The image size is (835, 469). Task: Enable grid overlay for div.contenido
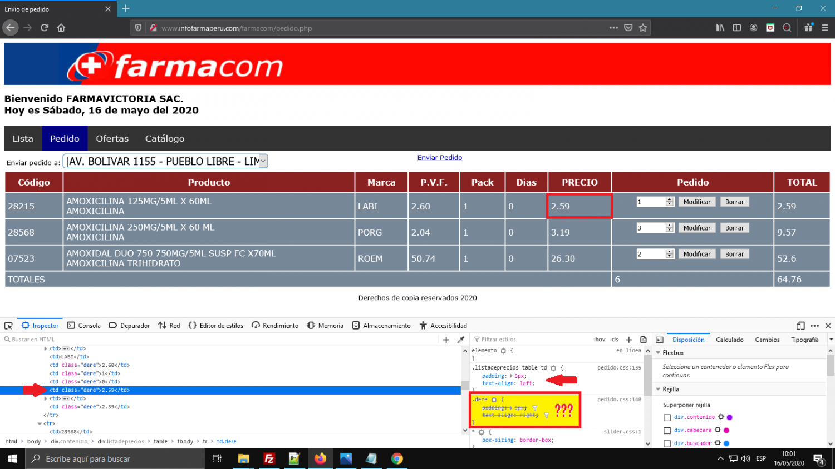(x=667, y=417)
